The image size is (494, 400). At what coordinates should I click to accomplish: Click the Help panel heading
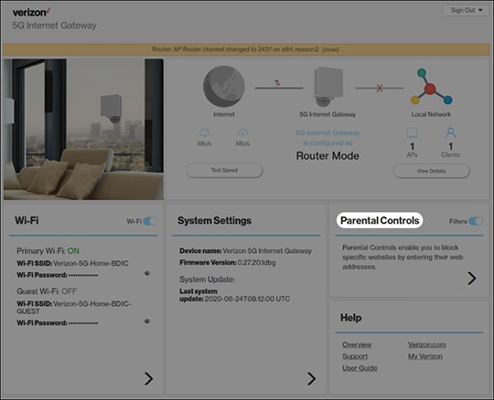click(x=351, y=318)
